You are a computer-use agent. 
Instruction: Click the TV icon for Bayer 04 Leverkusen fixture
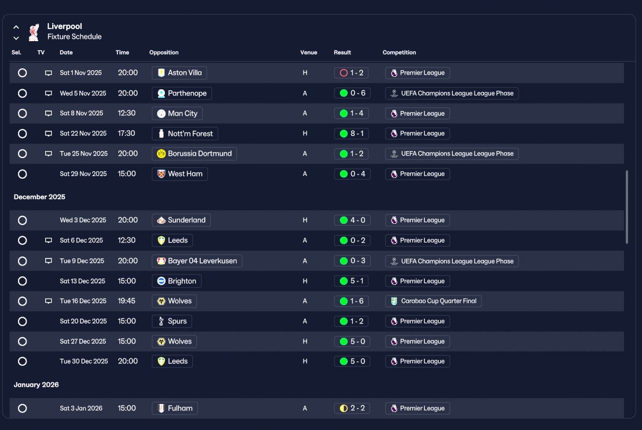49,261
